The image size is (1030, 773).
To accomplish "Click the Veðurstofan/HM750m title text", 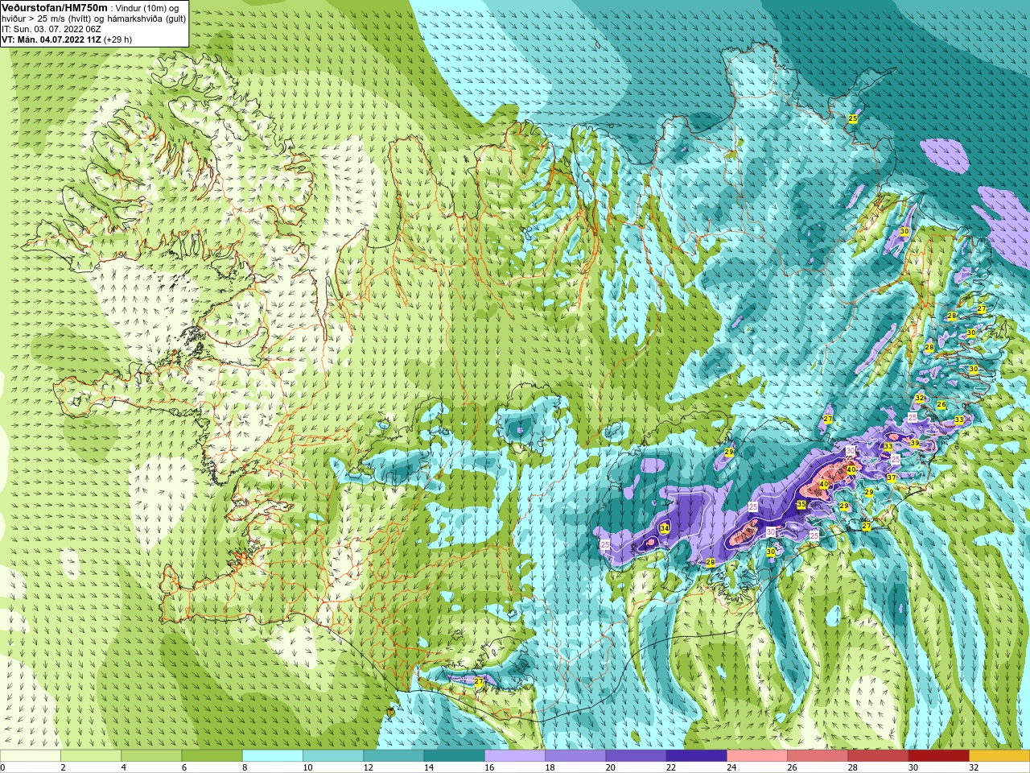I will pos(54,8).
